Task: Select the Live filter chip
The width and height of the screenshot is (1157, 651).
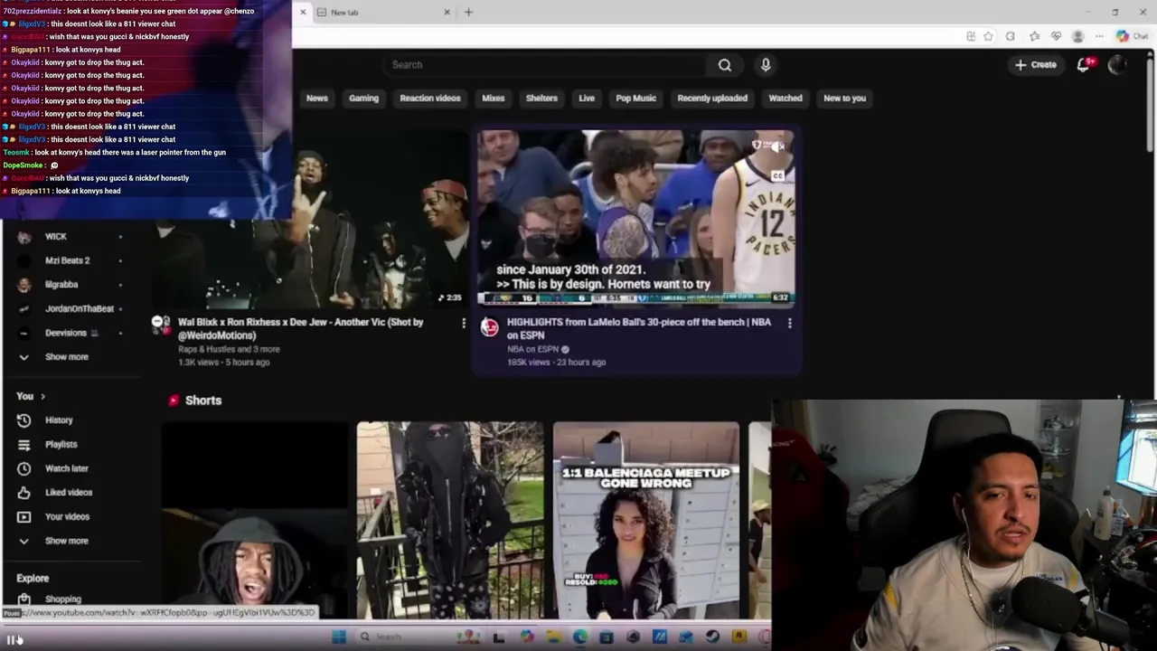Action: pos(587,99)
